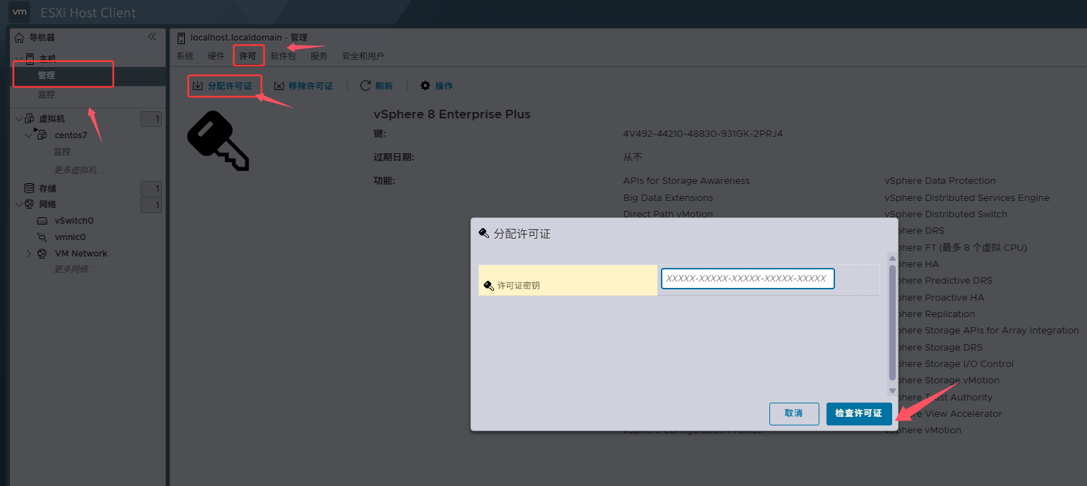Click the host server icon in the navigator

click(x=30, y=58)
